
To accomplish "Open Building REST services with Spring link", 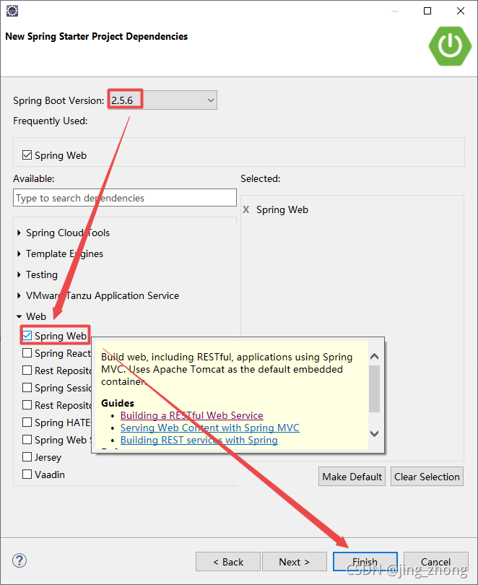I will pyautogui.click(x=199, y=440).
